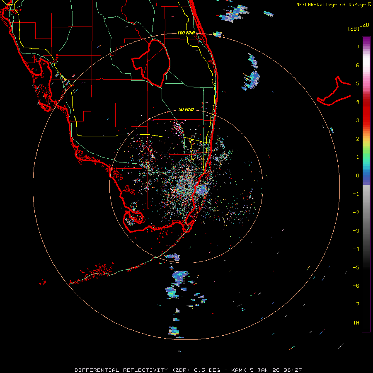Click the [dB] unit label

tap(354, 29)
